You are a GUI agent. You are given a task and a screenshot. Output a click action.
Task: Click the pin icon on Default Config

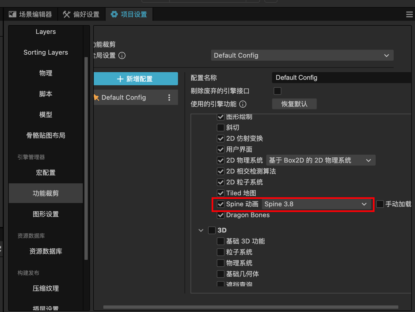[96, 98]
